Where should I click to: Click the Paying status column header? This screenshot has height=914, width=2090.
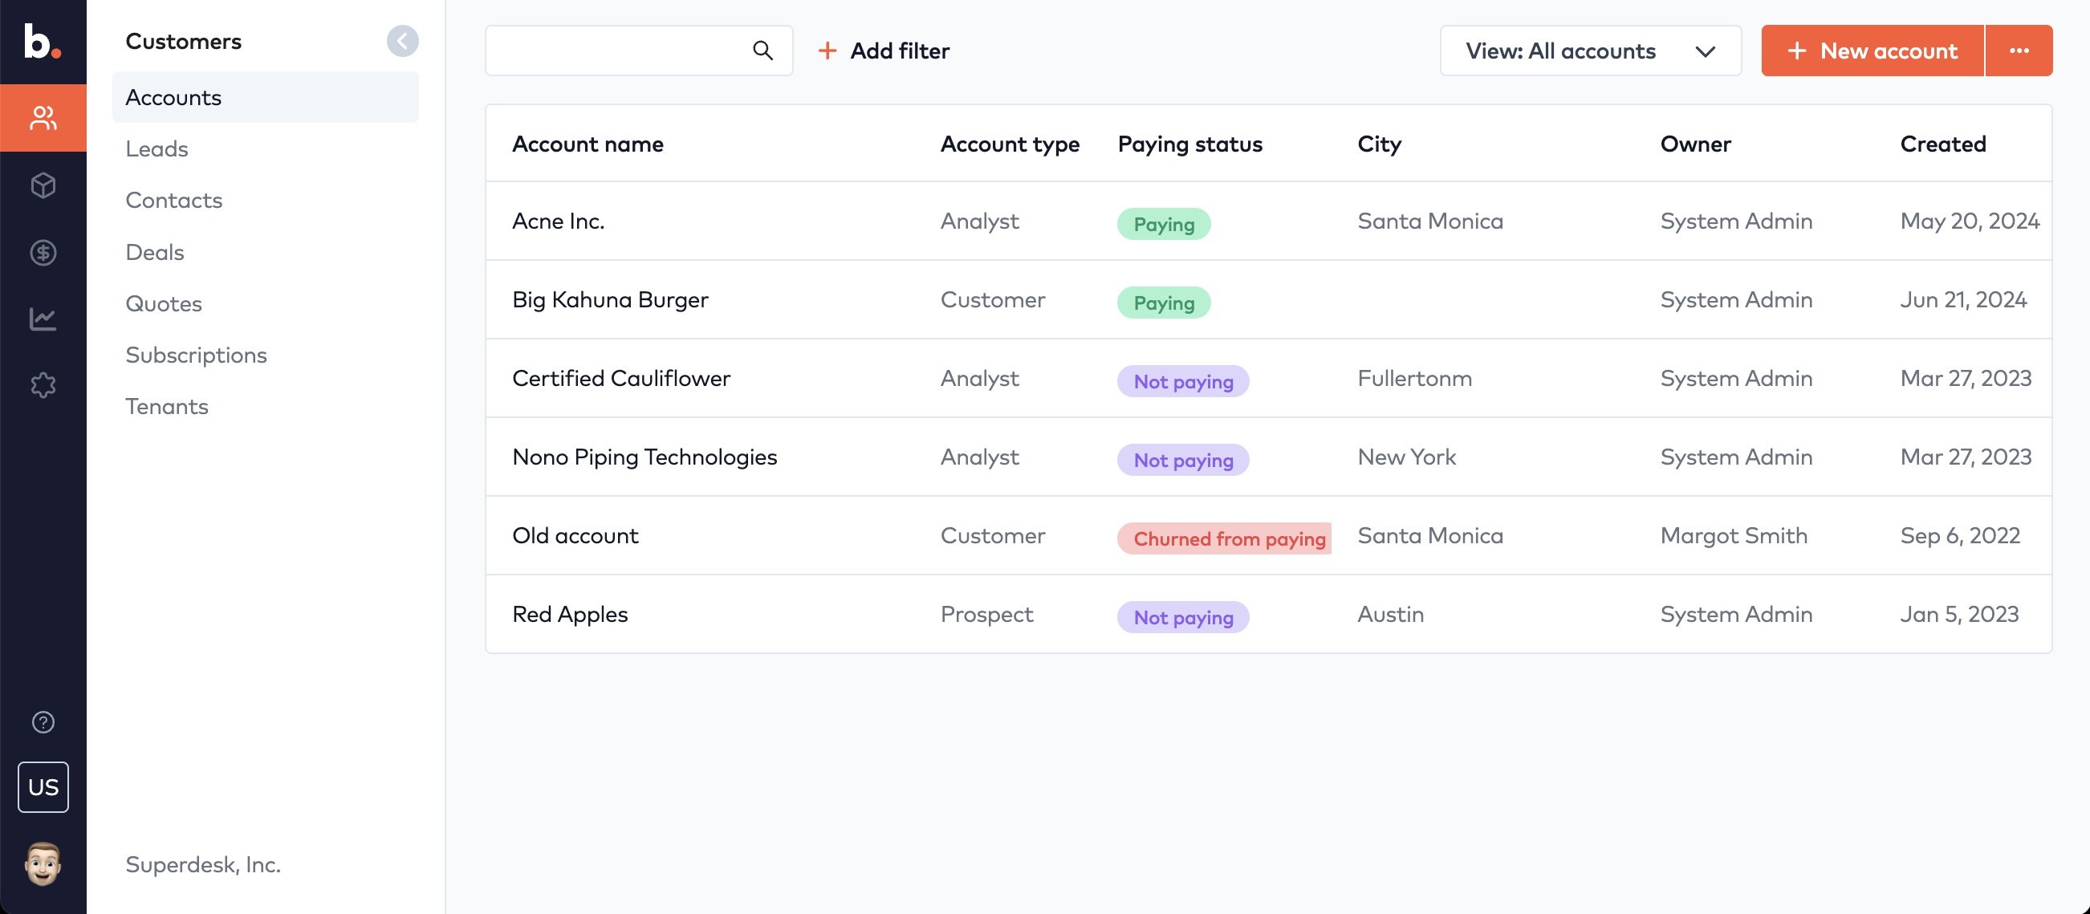click(x=1189, y=144)
